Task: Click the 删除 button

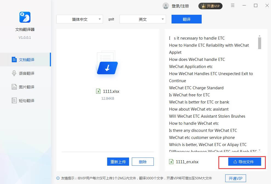Action: click(143, 162)
